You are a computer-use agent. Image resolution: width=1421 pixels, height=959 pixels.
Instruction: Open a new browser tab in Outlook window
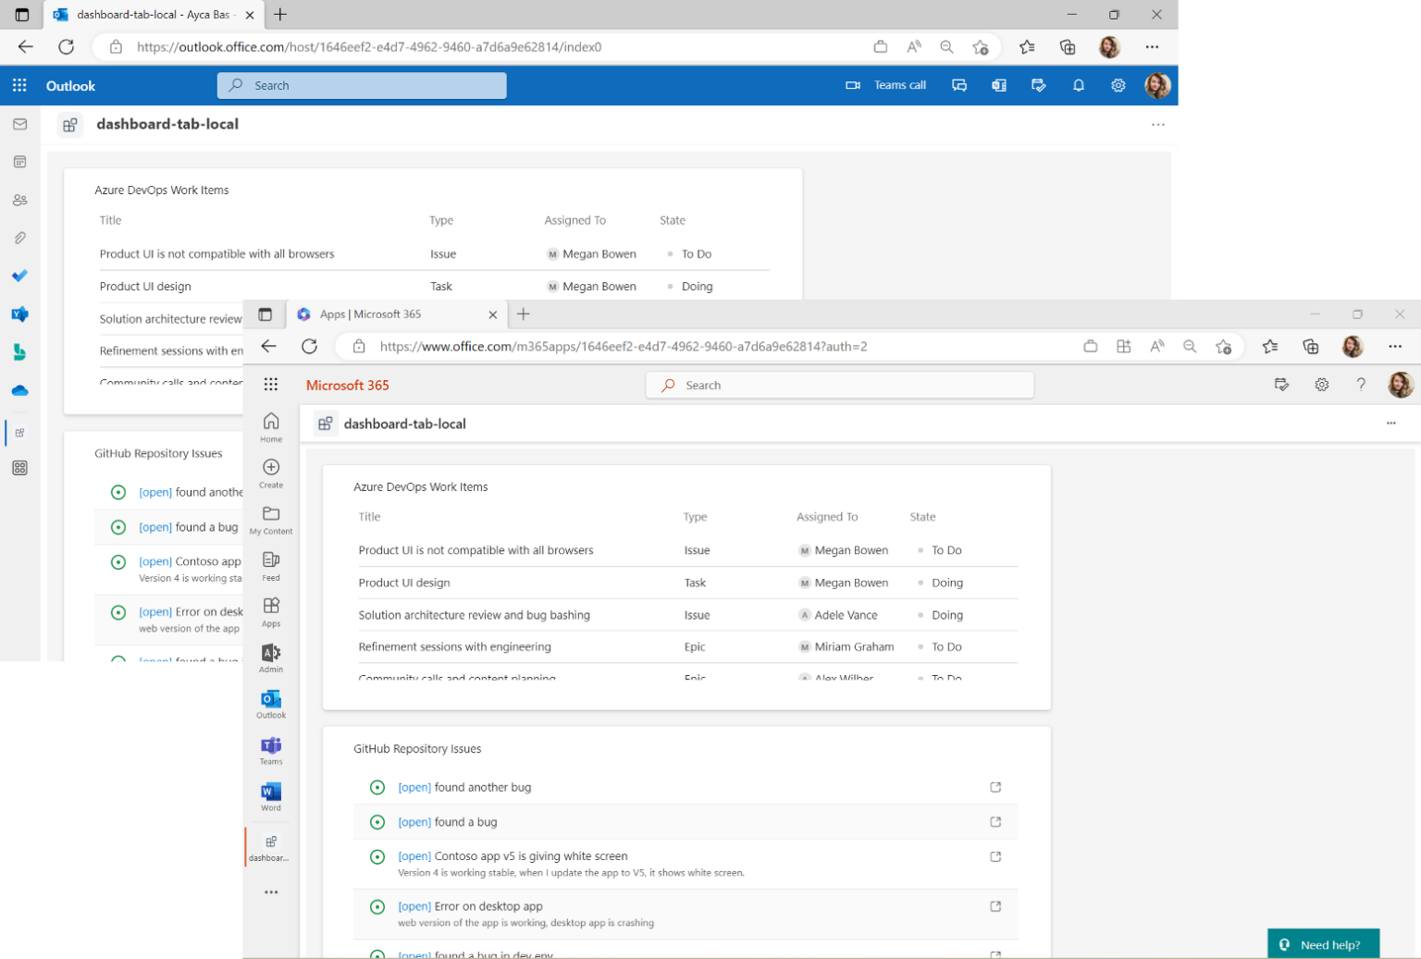point(280,15)
